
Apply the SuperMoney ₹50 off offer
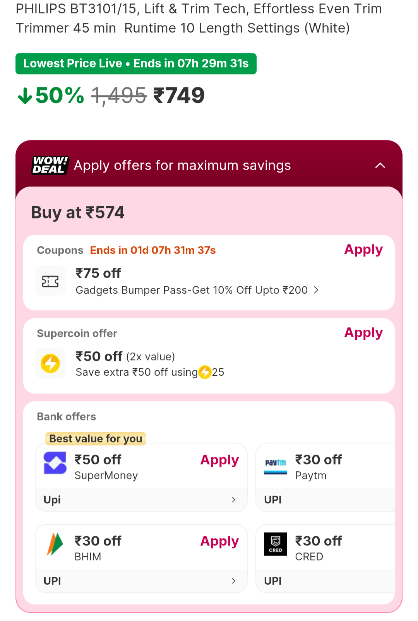[219, 460]
